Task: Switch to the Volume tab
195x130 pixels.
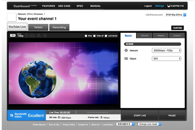Action: [144, 35]
